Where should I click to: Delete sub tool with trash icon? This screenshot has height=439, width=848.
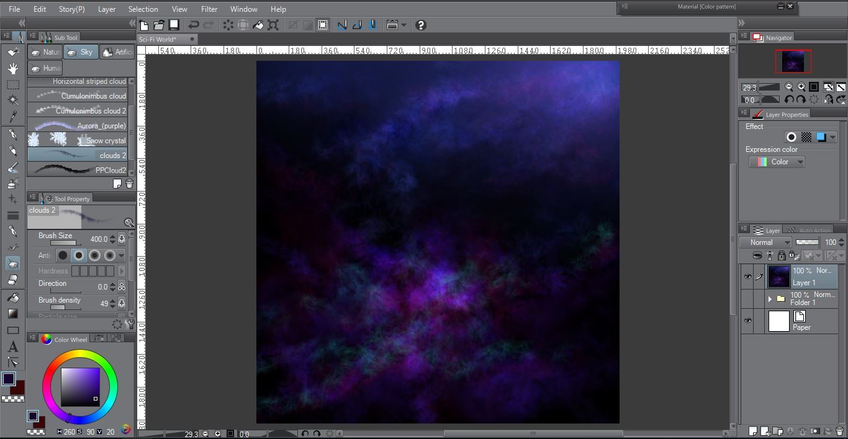(129, 184)
